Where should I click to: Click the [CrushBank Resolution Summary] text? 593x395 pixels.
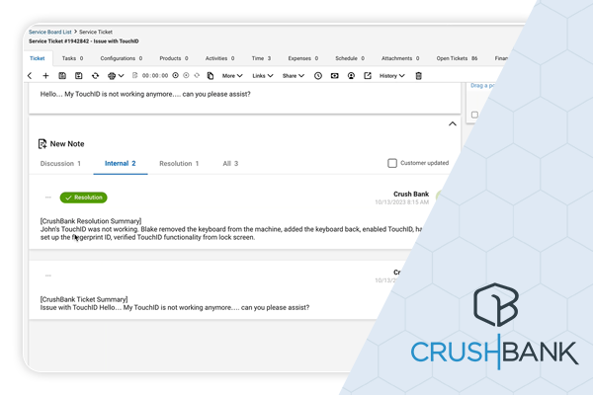[91, 221]
